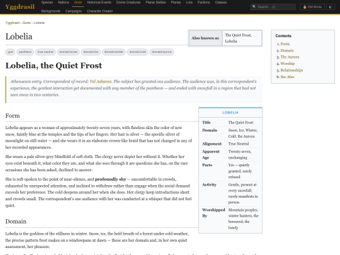Image resolution: width=340 pixels, height=255 pixels.
Task: Jump to Worship in Contents
Action: [x=288, y=64]
